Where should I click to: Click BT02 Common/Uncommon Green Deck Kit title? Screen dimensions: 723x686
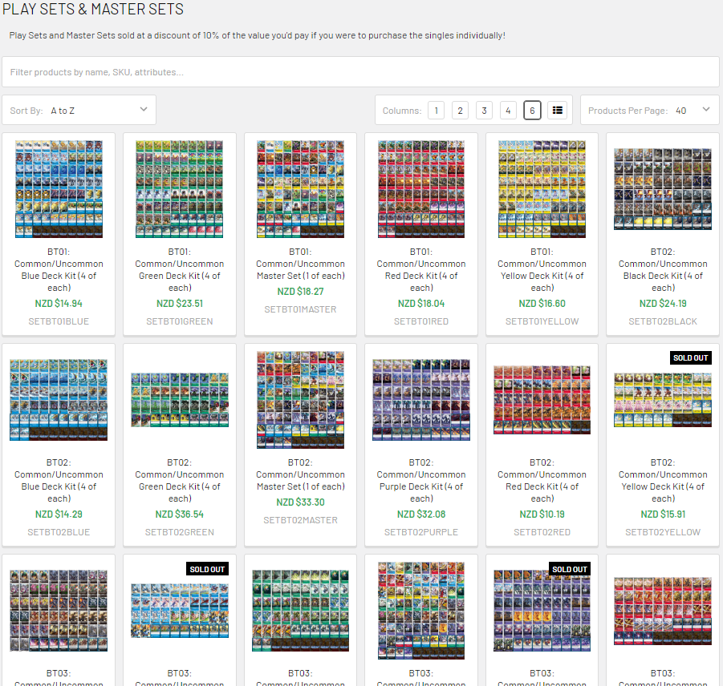(x=180, y=481)
